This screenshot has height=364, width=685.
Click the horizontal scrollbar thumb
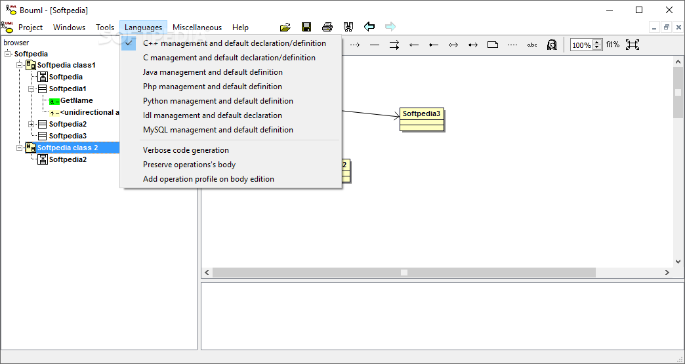coord(404,272)
